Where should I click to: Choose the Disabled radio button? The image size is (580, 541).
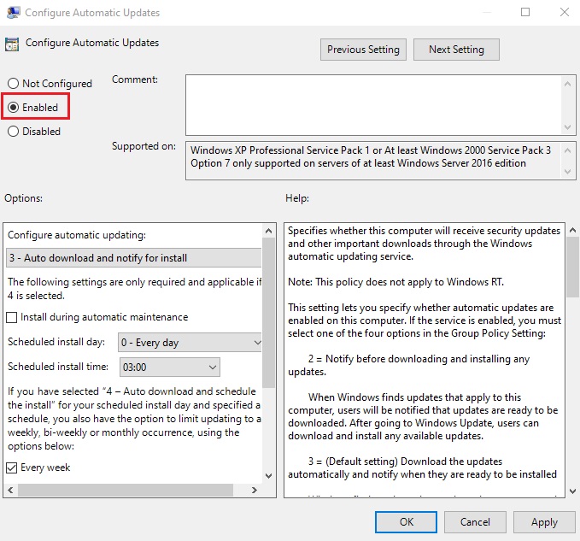pos(13,132)
